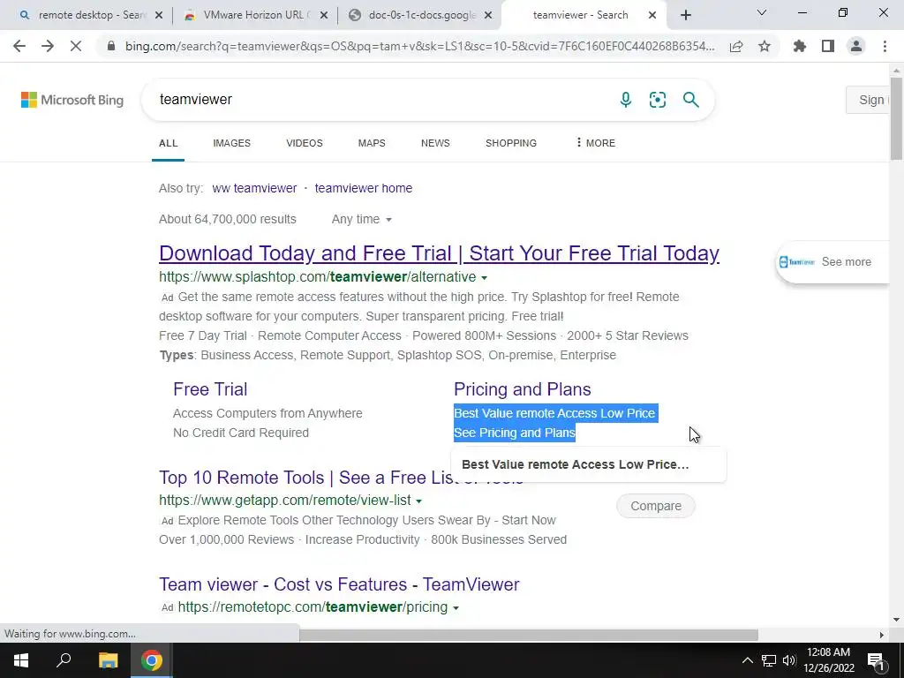Image resolution: width=904 pixels, height=678 pixels.
Task: Open network status tray icon
Action: [x=769, y=660]
